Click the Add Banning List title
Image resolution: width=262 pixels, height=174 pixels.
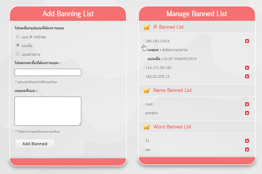[x=68, y=14]
